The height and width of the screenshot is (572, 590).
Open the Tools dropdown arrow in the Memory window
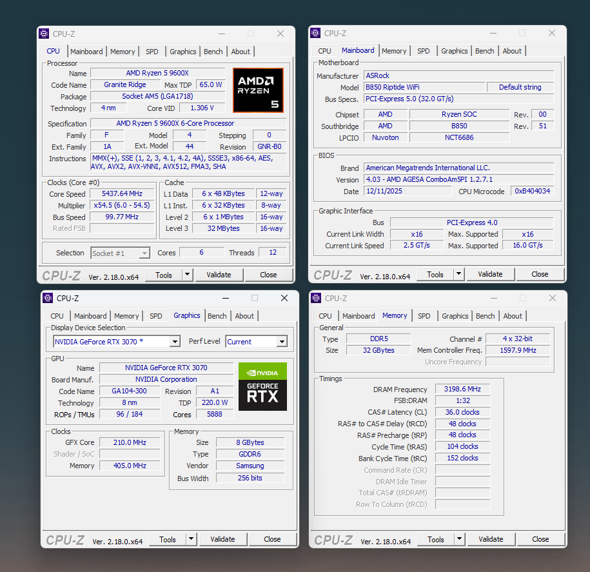[460, 539]
